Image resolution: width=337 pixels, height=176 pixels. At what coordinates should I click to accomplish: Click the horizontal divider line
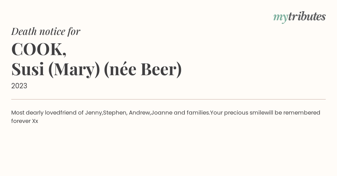coord(168,99)
